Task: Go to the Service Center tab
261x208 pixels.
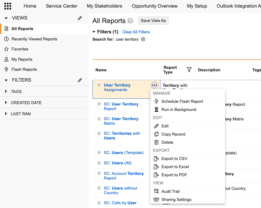Action: (x=61, y=6)
